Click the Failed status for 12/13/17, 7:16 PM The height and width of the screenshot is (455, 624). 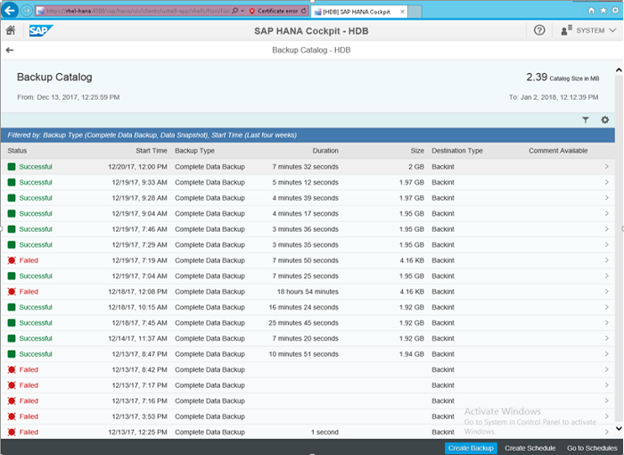pos(29,401)
